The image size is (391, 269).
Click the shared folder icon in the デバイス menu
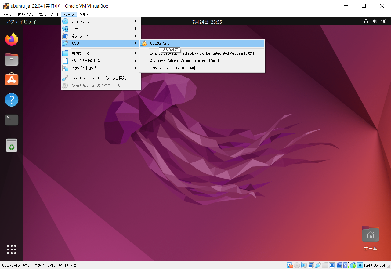(65, 53)
